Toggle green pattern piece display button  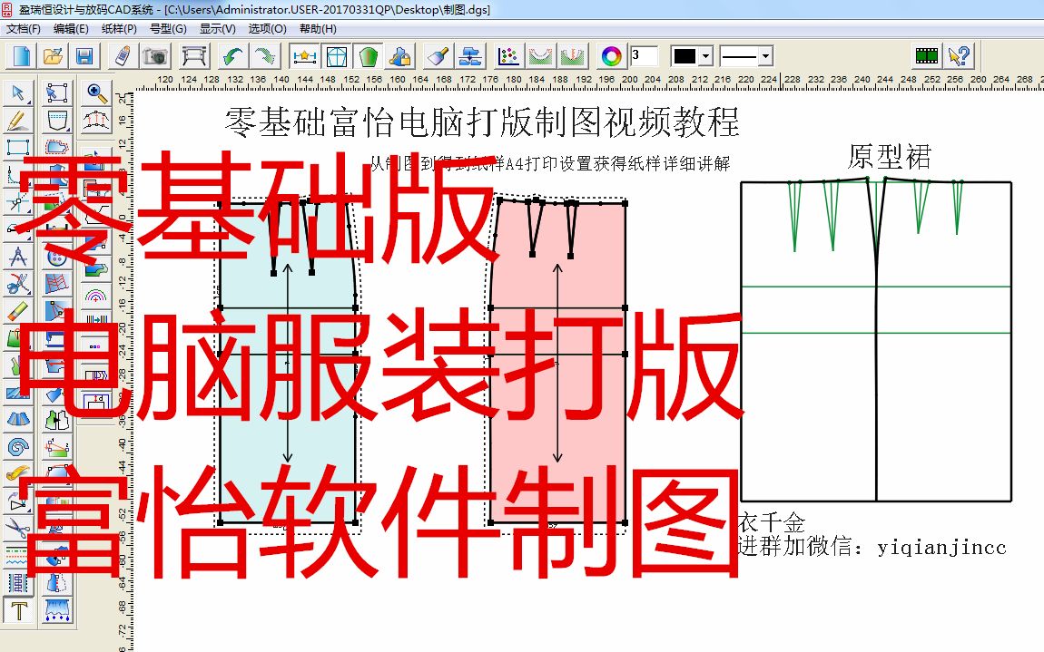click(x=369, y=56)
